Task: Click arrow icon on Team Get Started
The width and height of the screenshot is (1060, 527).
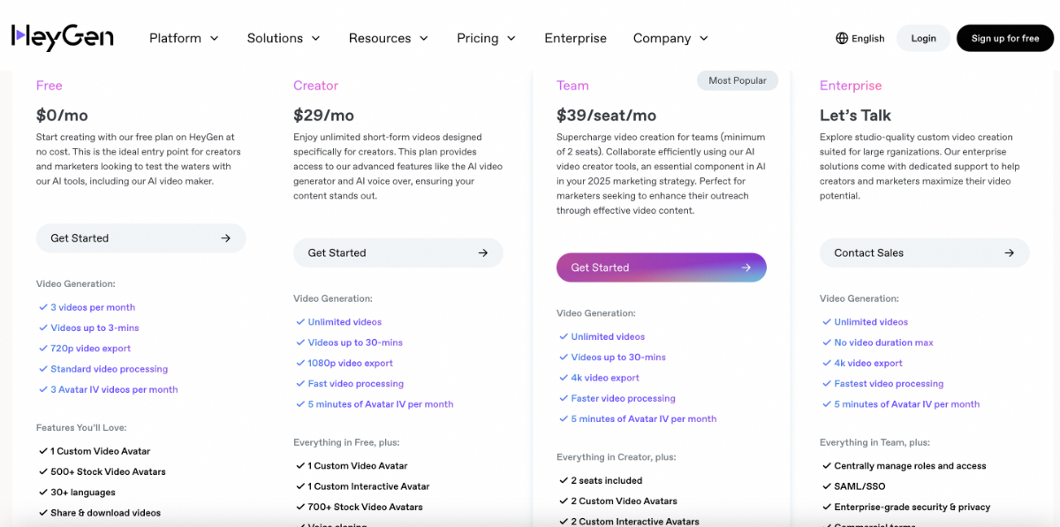Action: point(746,267)
